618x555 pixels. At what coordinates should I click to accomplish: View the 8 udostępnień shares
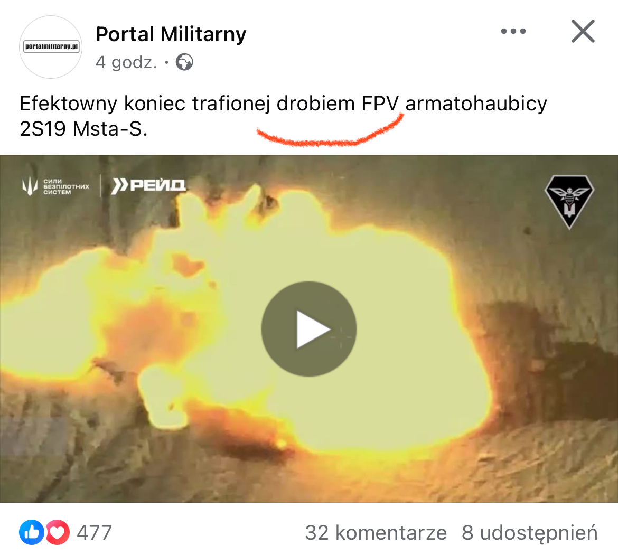529,532
